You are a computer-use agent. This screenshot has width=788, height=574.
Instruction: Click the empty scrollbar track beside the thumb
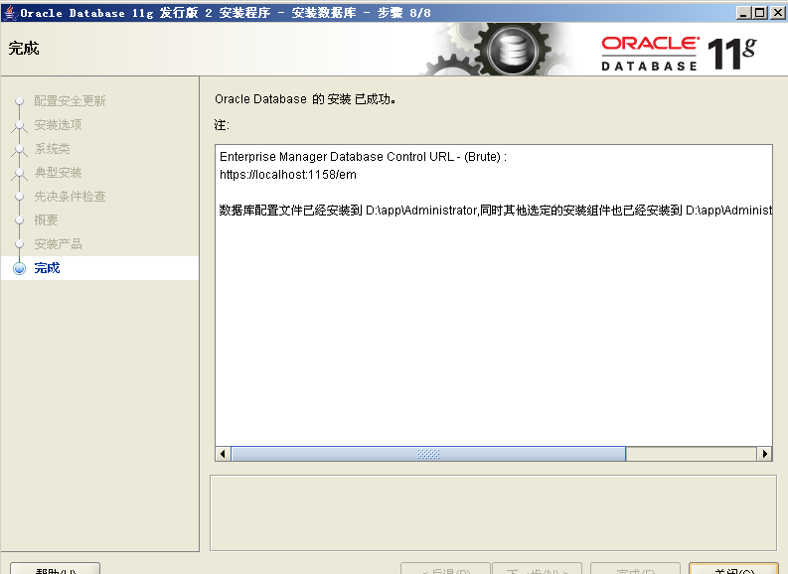(691, 454)
